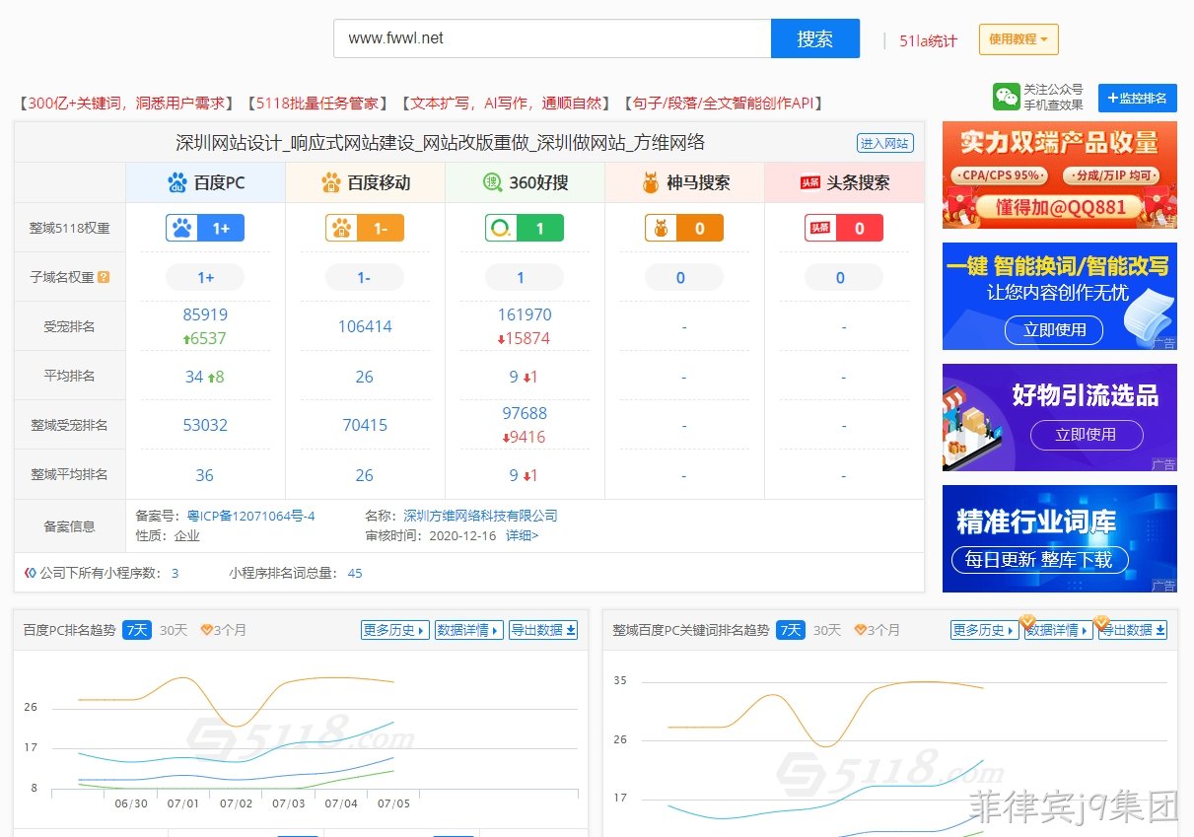Click the 头条搜索 logo icon
Screen dimensions: 1194x837
809,182
